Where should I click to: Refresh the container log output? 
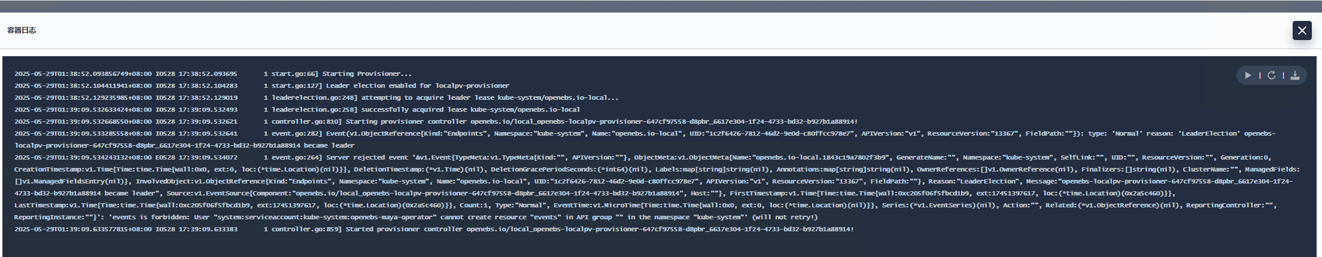click(x=1271, y=75)
